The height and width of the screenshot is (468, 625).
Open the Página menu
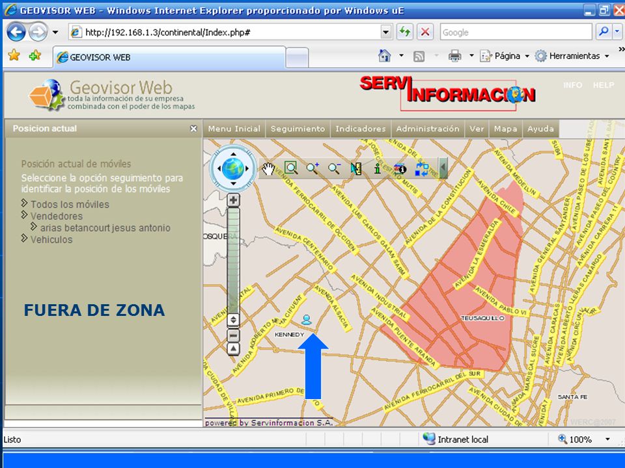click(x=505, y=56)
